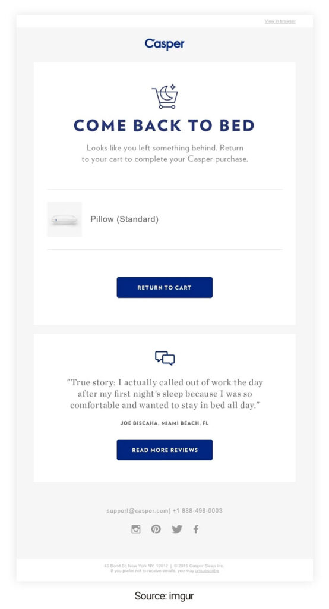
Task: Click the +1 888-498-0003 phone number
Action: (x=198, y=511)
